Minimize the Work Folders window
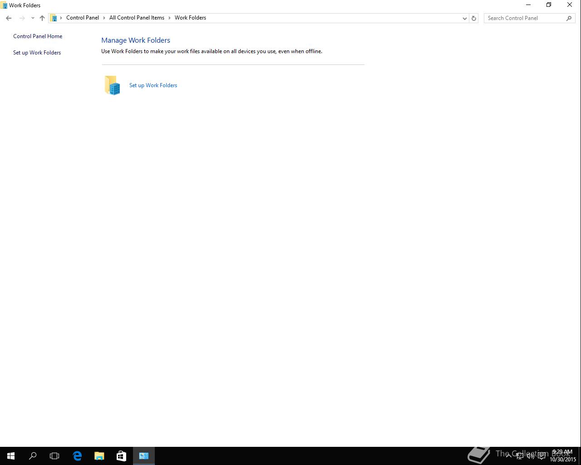581x465 pixels. [528, 5]
